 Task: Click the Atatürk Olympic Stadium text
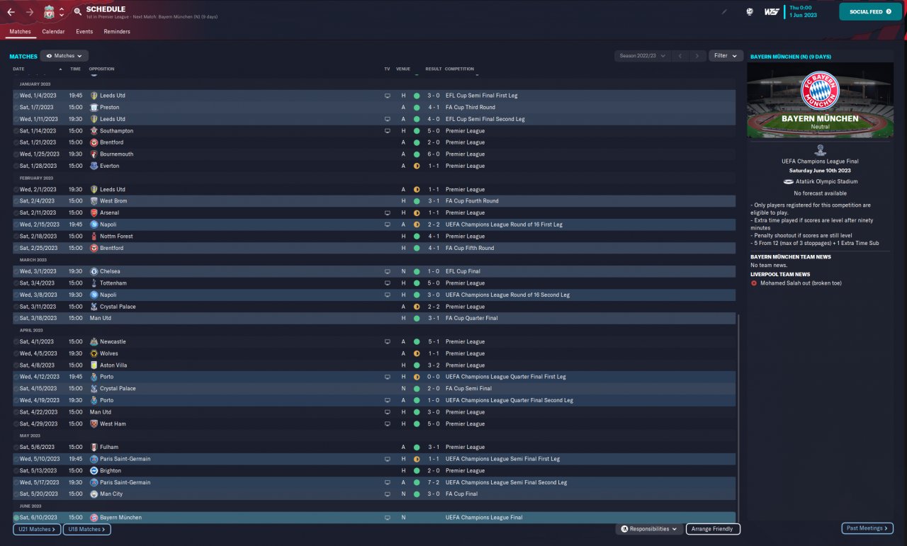point(826,181)
